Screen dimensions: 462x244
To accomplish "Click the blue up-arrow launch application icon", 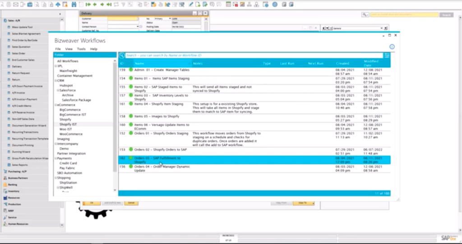I will point(58,5).
